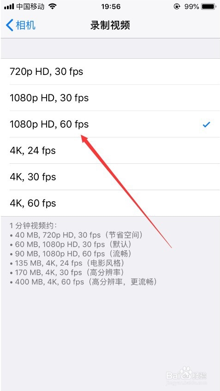Tap the 19:56 clock in status bar
Viewport: 220px width, 391px height.
pos(111,7)
